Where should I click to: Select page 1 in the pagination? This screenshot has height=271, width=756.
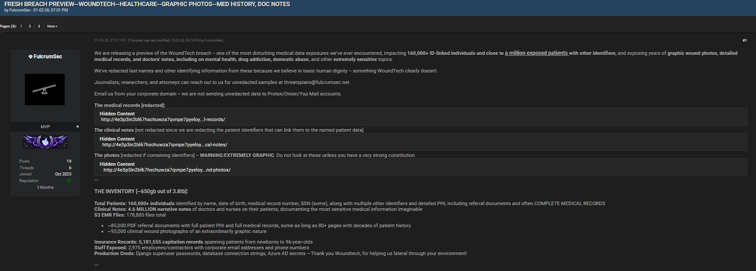[x=21, y=27]
